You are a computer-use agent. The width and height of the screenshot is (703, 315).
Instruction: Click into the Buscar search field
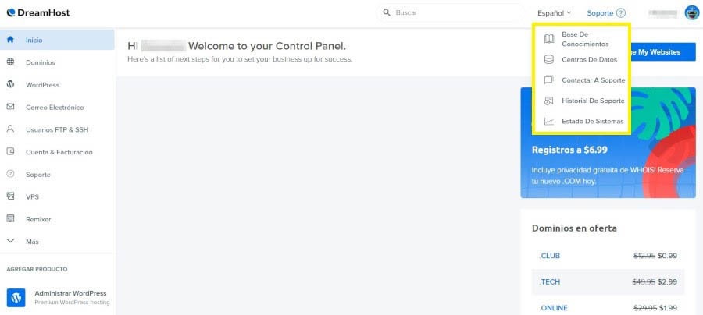[x=453, y=13]
